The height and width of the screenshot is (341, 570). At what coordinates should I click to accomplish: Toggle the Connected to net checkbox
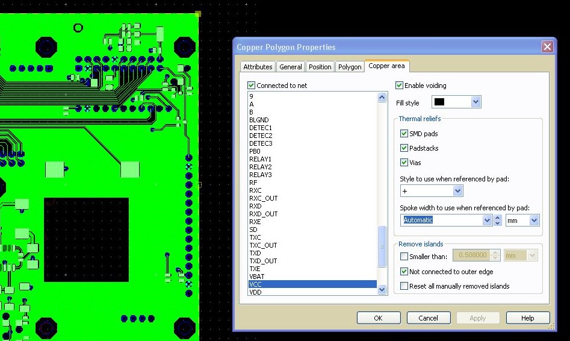[x=252, y=86]
